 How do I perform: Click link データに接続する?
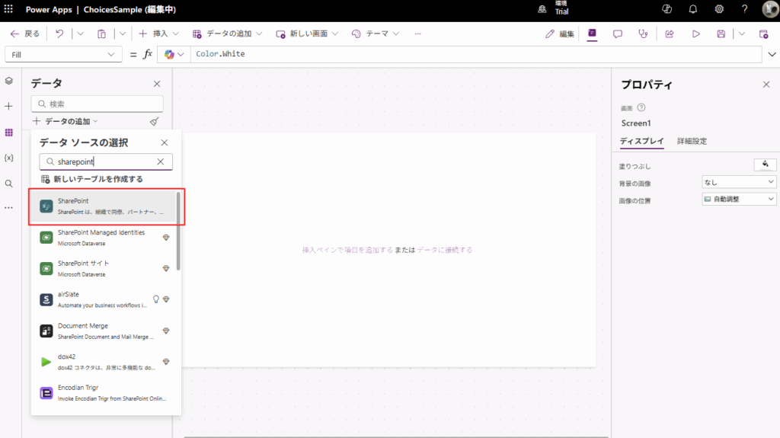(x=445, y=250)
